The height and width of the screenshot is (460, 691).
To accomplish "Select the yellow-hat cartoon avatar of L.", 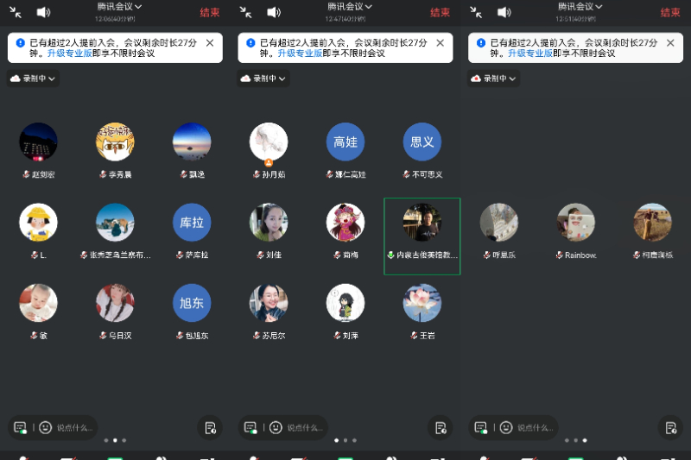I will (38, 223).
